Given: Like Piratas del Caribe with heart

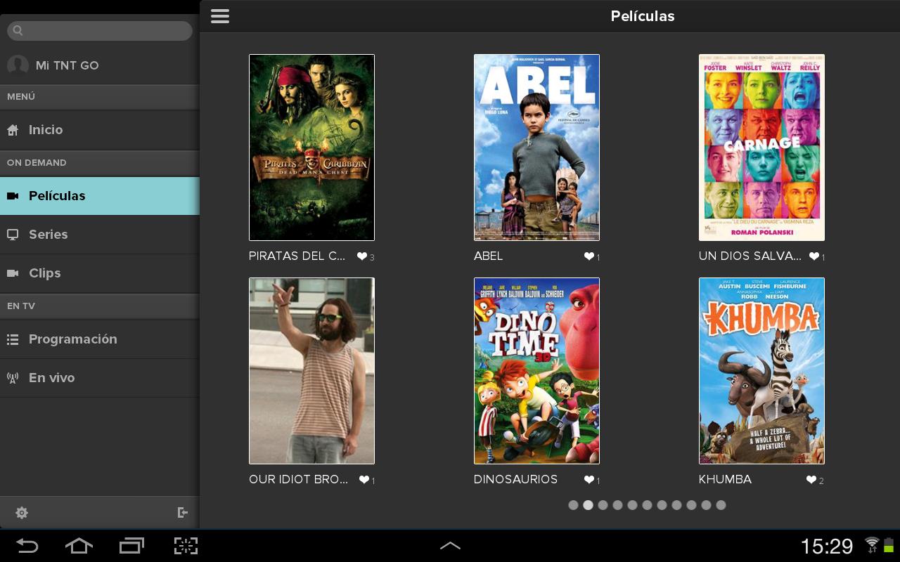Looking at the screenshot, I should [362, 256].
